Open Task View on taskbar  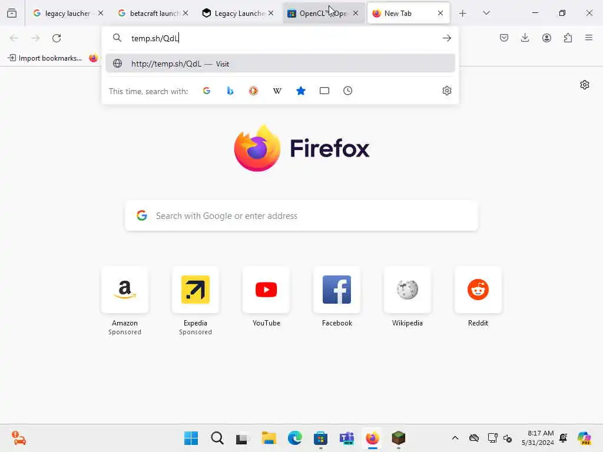coord(241,438)
